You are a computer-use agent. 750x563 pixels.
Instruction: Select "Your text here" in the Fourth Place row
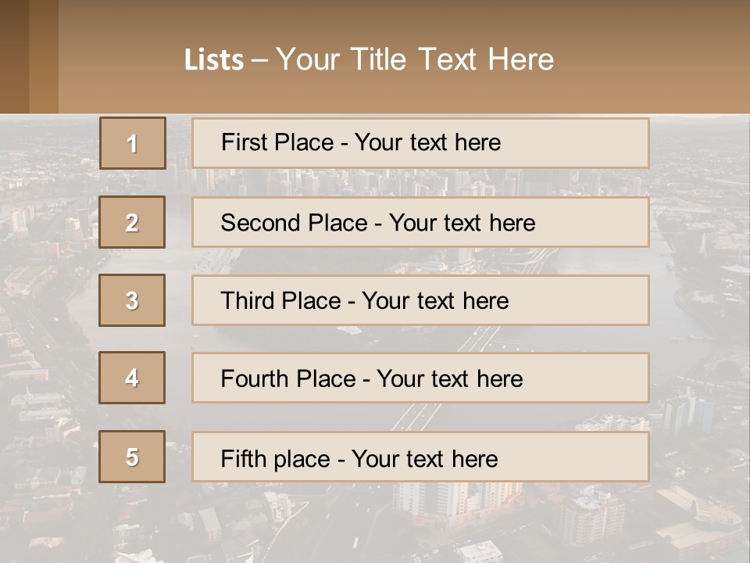449,379
